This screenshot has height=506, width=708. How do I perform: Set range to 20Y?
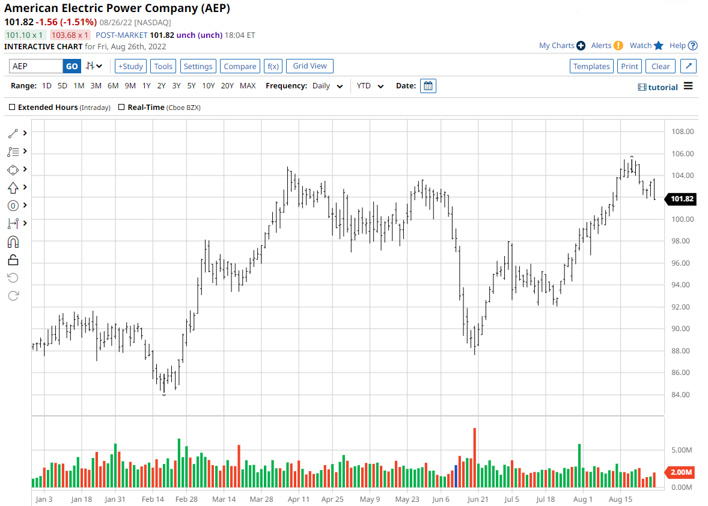227,86
